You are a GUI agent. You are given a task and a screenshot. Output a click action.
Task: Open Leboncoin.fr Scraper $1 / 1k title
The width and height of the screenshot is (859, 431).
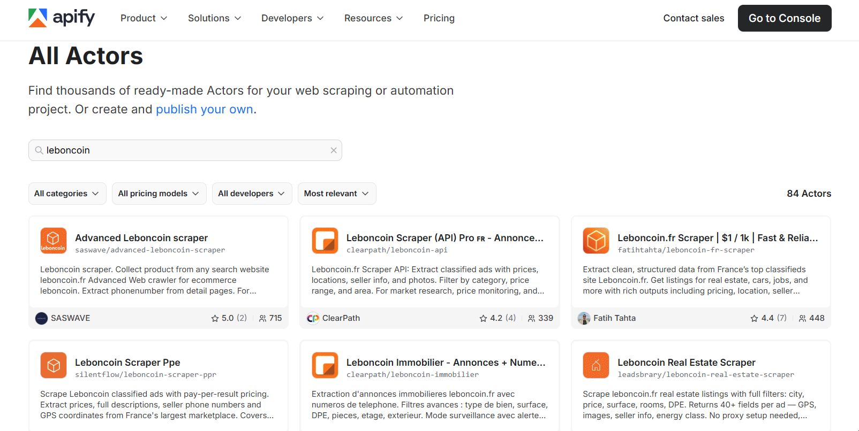coord(718,238)
